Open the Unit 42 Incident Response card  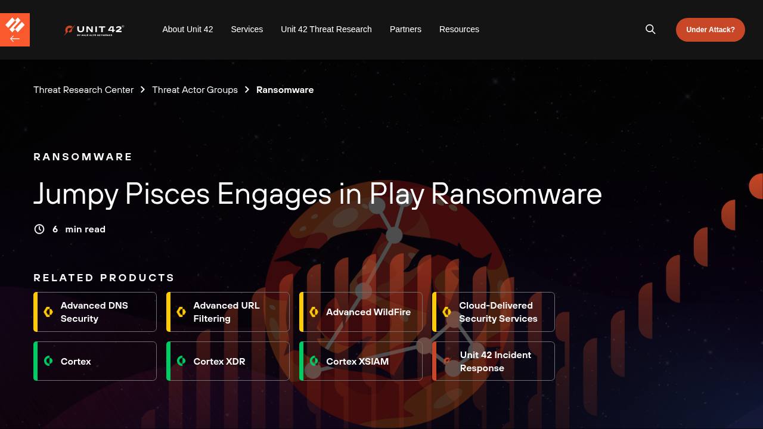[494, 361]
